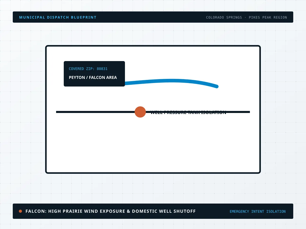The height and width of the screenshot is (229, 306).
Task: Click COLORADO SPRINGS · PIKES PEAK REGION text
Action: (247, 18)
